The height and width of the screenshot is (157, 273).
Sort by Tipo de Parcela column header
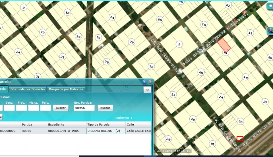click(106, 124)
